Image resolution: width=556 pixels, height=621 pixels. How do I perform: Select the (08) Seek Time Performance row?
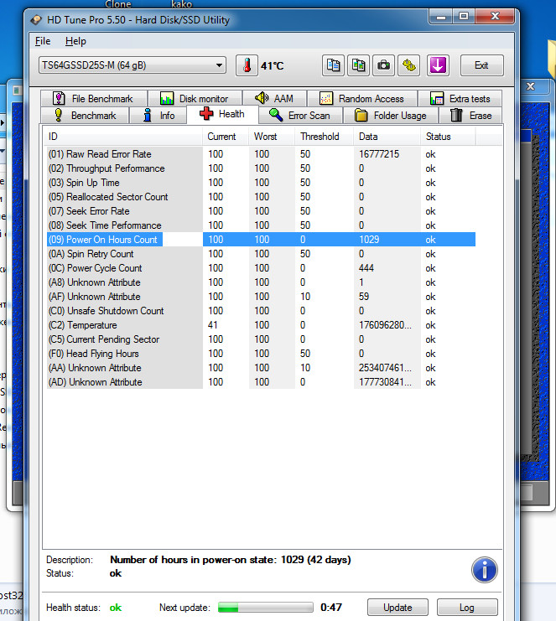tap(261, 225)
